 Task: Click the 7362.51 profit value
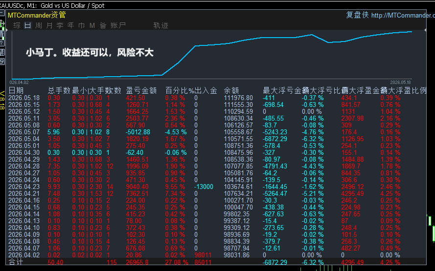coord(137,193)
